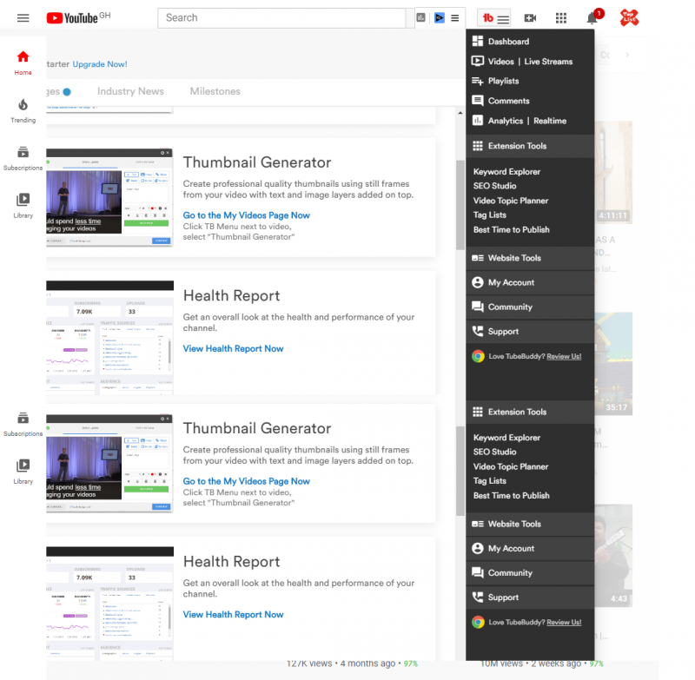Open the YouTube apps grid

(561, 18)
